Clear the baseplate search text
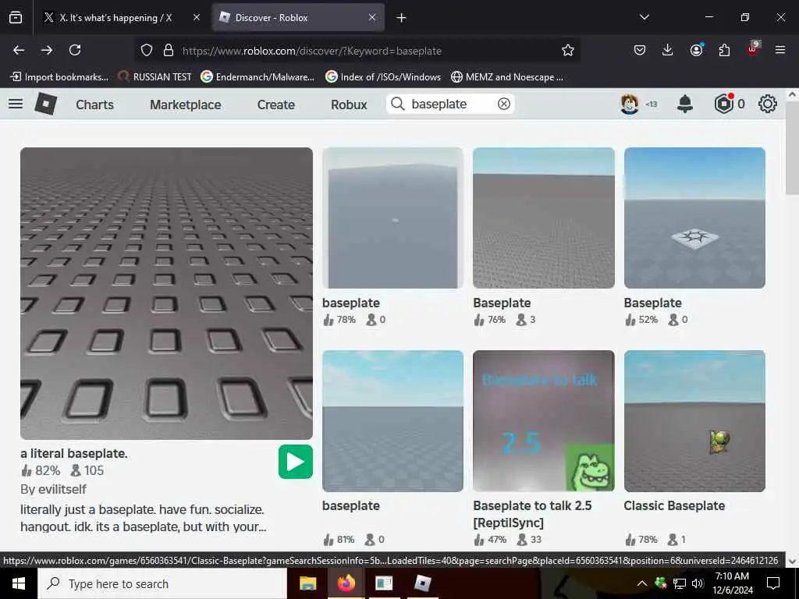The image size is (799, 599). point(503,104)
